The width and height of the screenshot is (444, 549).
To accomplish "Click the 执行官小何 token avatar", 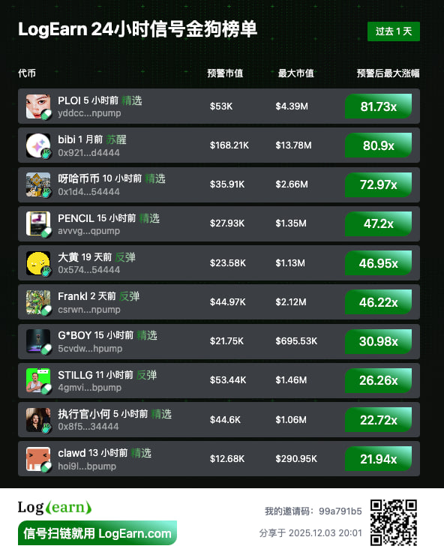I will (38, 420).
